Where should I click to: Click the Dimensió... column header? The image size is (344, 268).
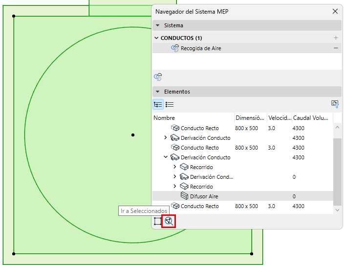tap(251, 118)
